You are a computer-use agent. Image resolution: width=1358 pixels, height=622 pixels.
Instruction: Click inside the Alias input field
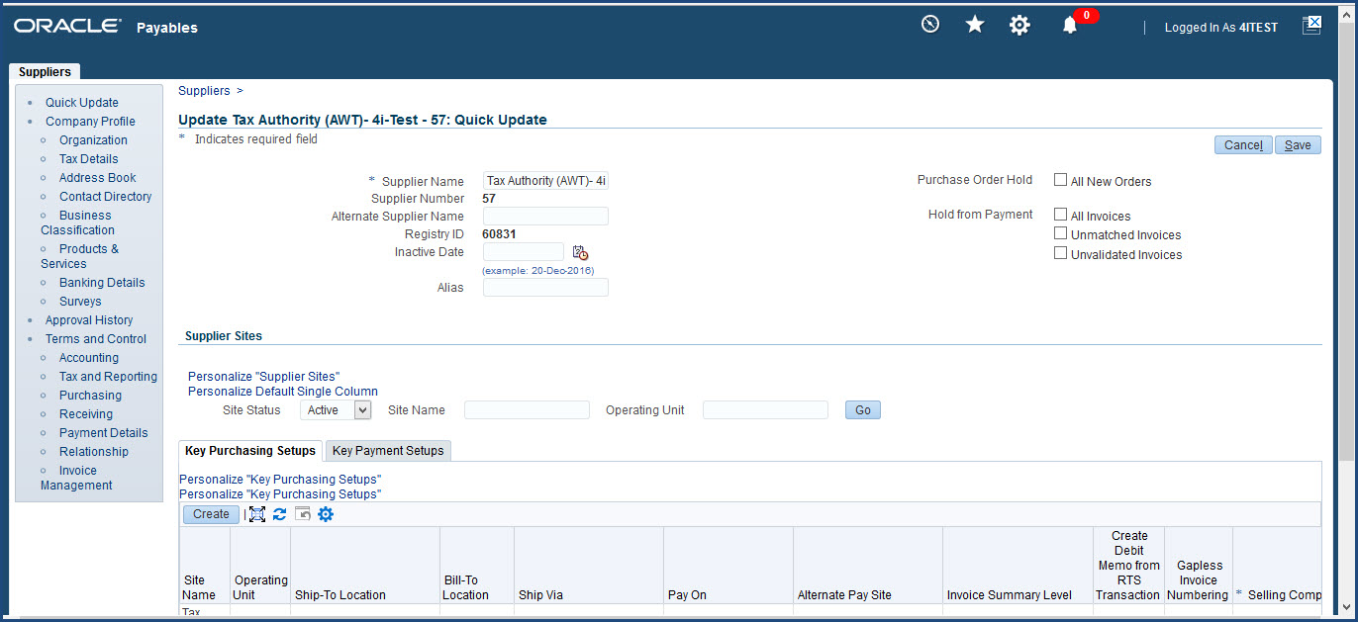coord(544,287)
